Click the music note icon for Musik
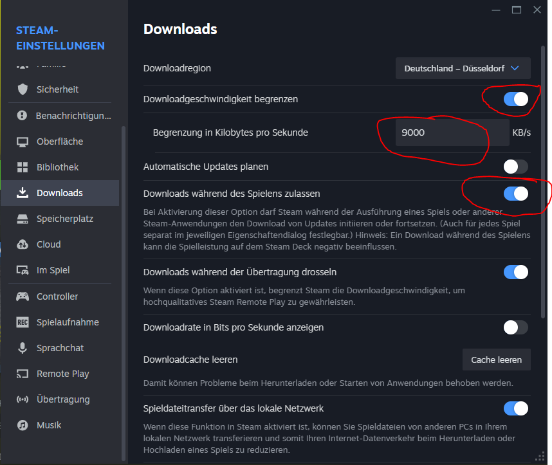Image resolution: width=552 pixels, height=465 pixels. point(23,425)
